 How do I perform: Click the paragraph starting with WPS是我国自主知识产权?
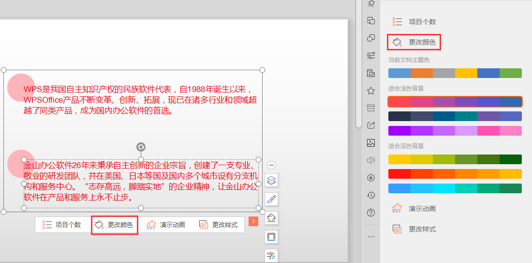pyautogui.click(x=140, y=100)
